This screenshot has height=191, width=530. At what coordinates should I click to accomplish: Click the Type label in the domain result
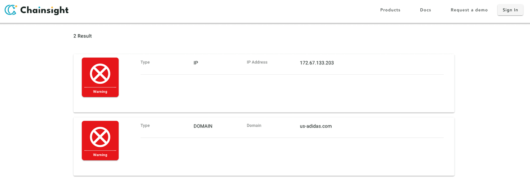pyautogui.click(x=145, y=125)
